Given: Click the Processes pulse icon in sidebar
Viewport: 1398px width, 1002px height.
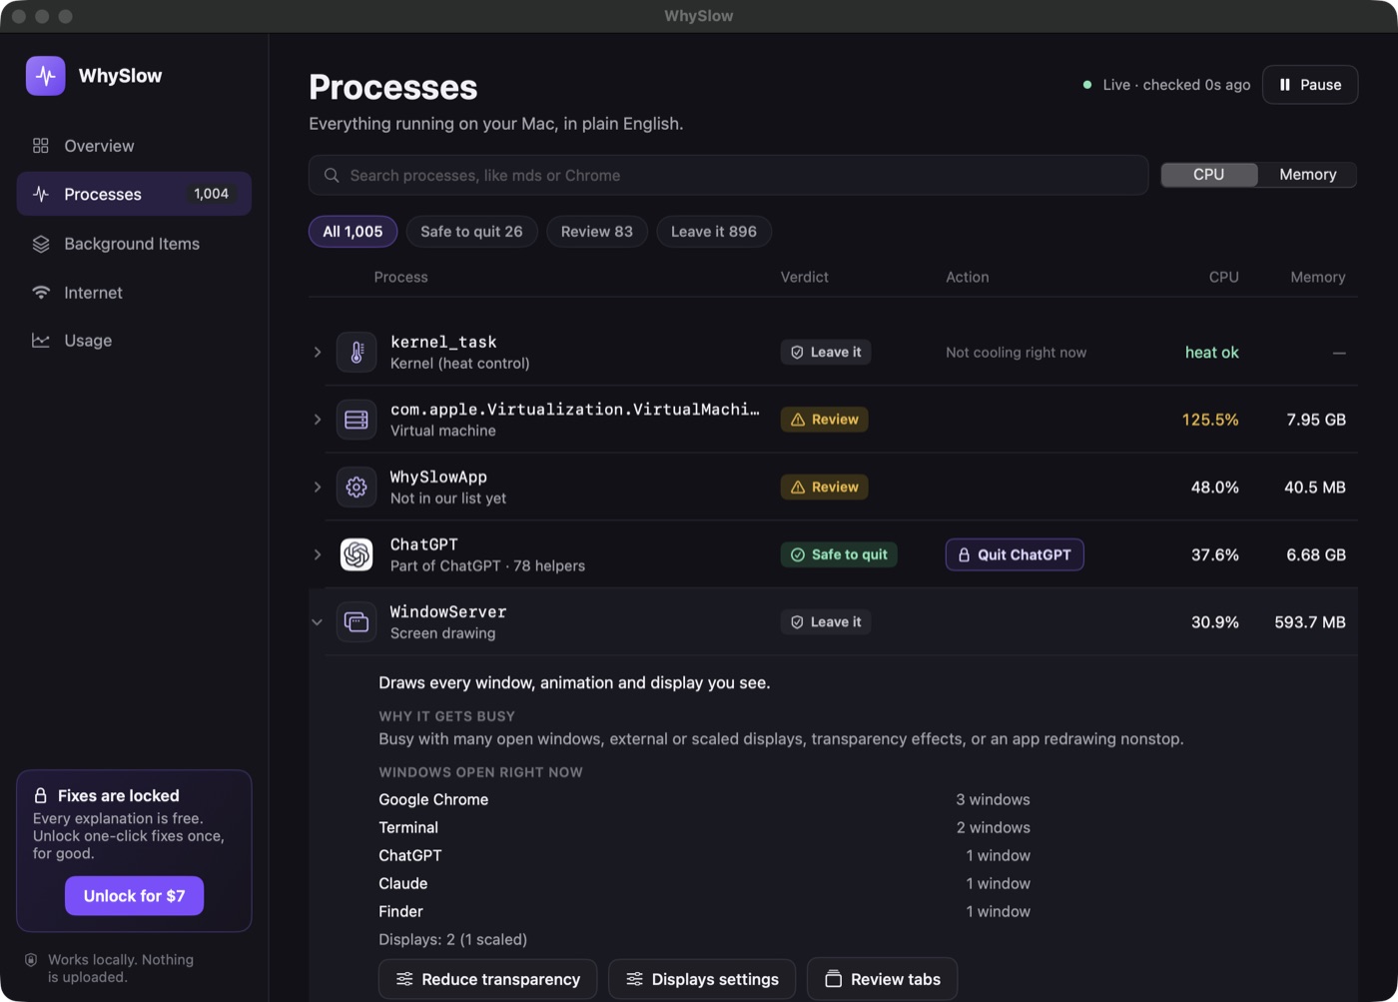Looking at the screenshot, I should tap(41, 194).
